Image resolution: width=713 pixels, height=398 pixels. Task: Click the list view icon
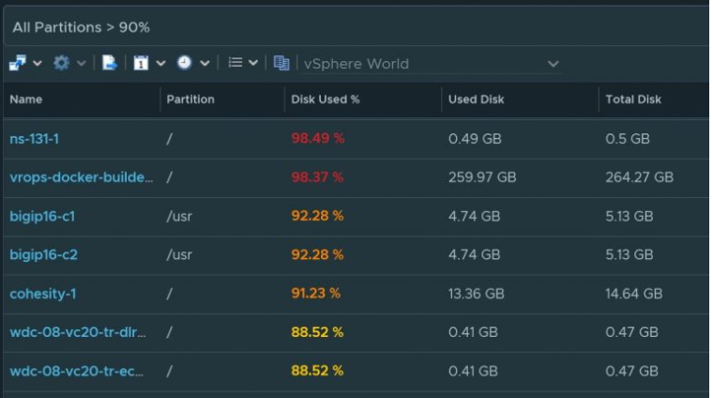click(x=235, y=62)
